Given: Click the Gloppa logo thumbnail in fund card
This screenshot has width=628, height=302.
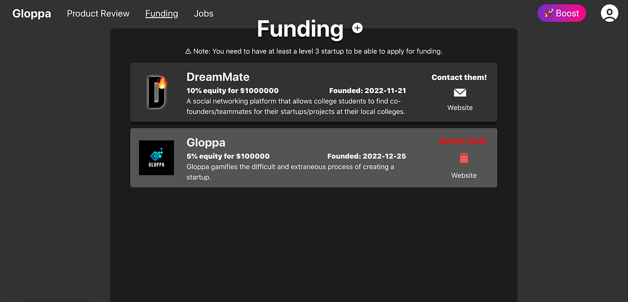Looking at the screenshot, I should [157, 158].
